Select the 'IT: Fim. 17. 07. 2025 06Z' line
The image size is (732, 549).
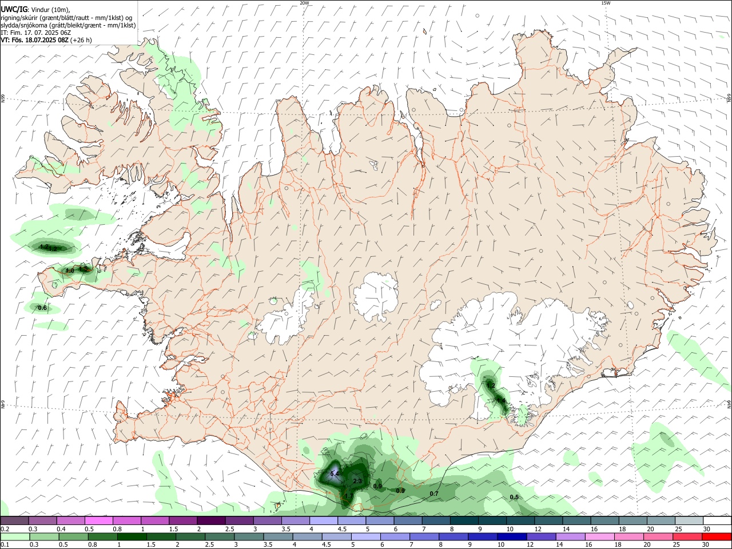click(x=35, y=33)
